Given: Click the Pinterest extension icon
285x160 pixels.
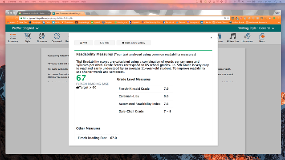Looking at the screenshot, I should click(241, 18).
